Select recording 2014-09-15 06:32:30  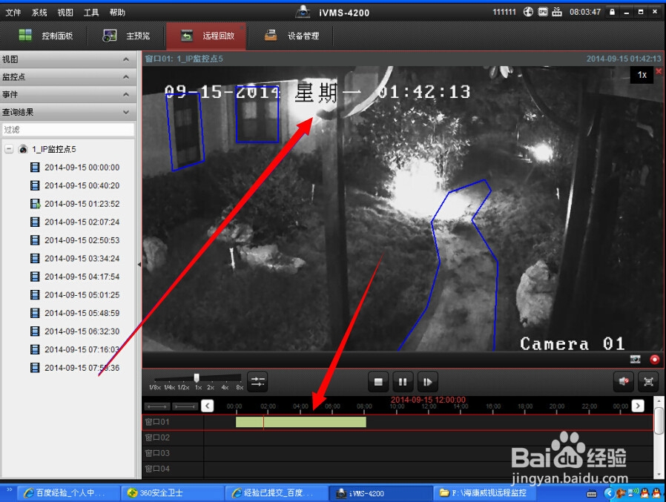[82, 331]
